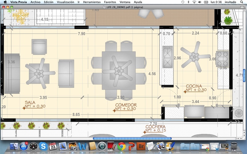Open the Herramientas menu
The image size is (247, 154).
pyautogui.click(x=92, y=2)
